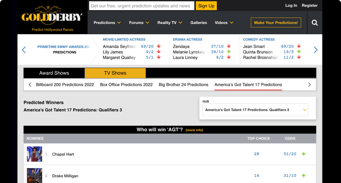Image resolution: width=341 pixels, height=183 pixels.
Task: Click red down arrow beside Margaret Qualley
Action: (x=159, y=57)
